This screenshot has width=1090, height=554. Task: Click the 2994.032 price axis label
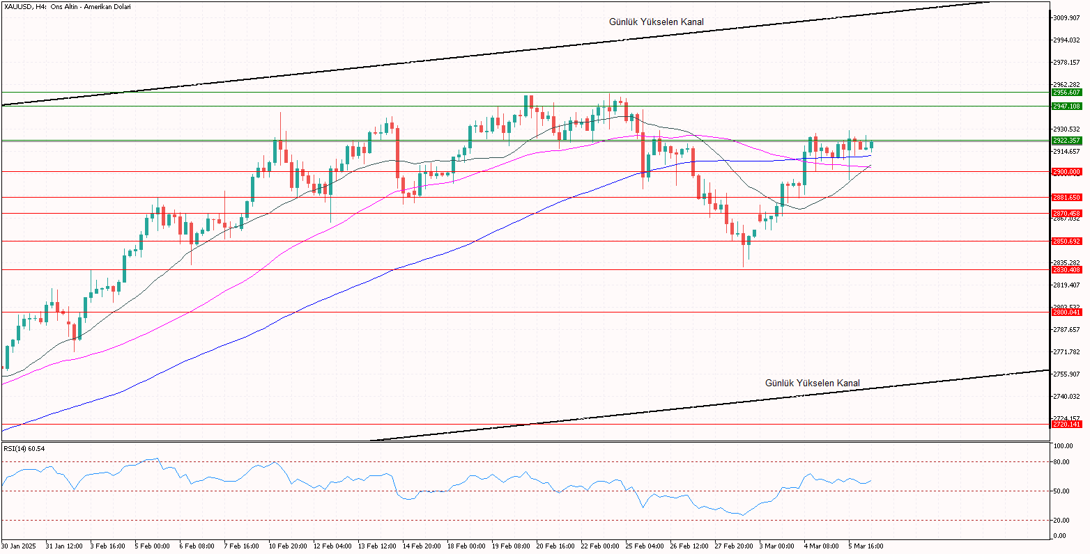[1068, 40]
